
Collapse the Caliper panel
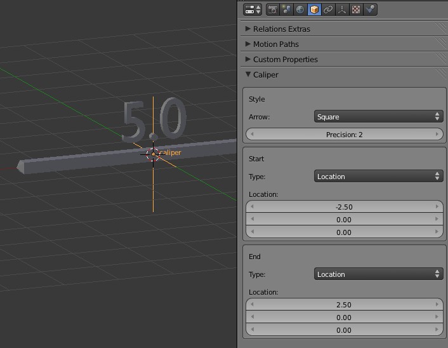tap(265, 74)
